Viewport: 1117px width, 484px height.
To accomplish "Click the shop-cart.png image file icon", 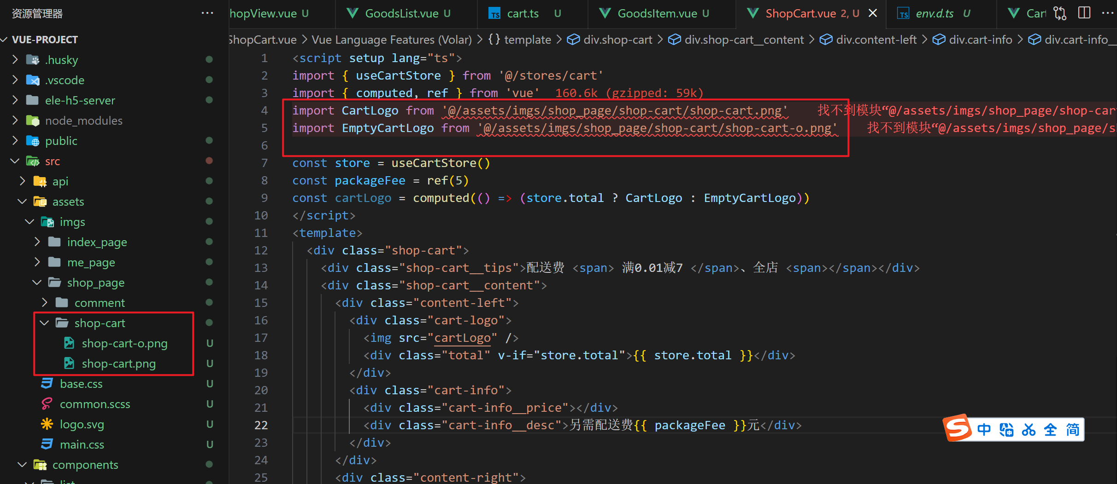I will [69, 363].
